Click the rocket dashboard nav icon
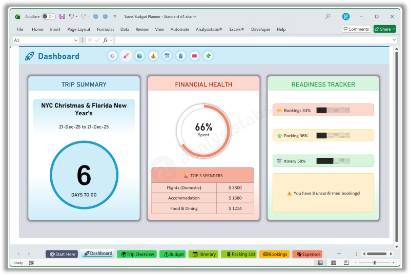This screenshot has width=410, height=275. click(126, 56)
